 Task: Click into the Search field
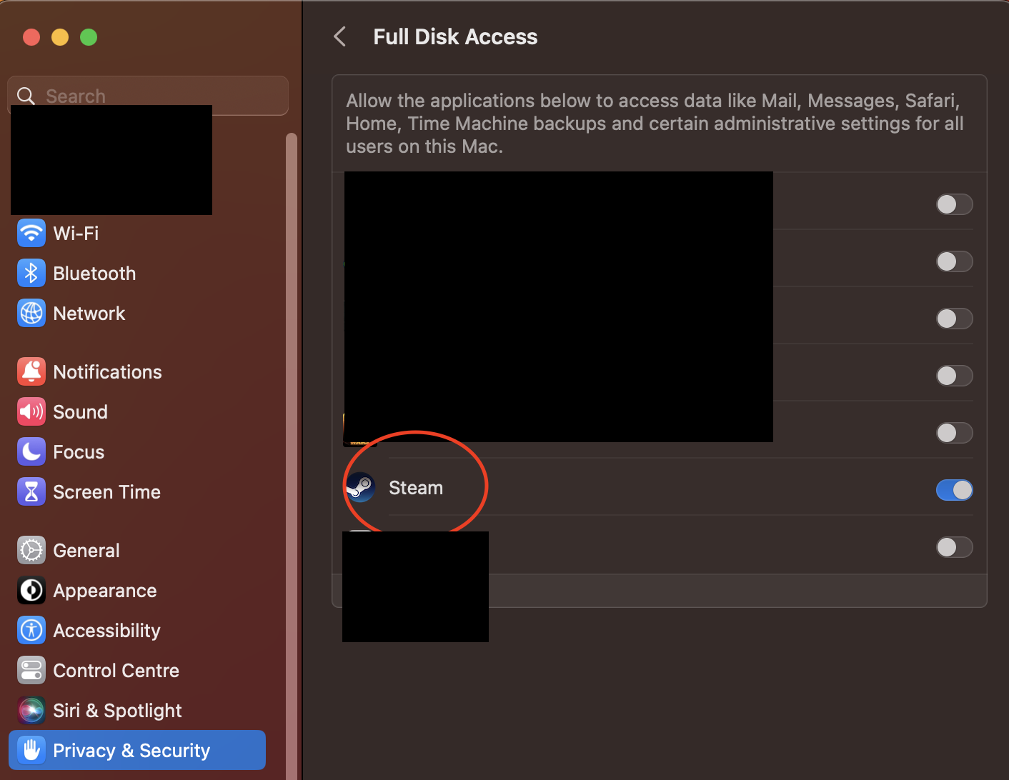[x=148, y=96]
